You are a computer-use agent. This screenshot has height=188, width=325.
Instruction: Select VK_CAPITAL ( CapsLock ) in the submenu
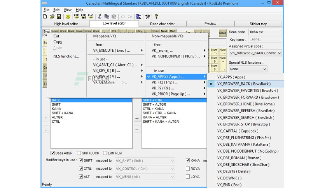pos(246,131)
